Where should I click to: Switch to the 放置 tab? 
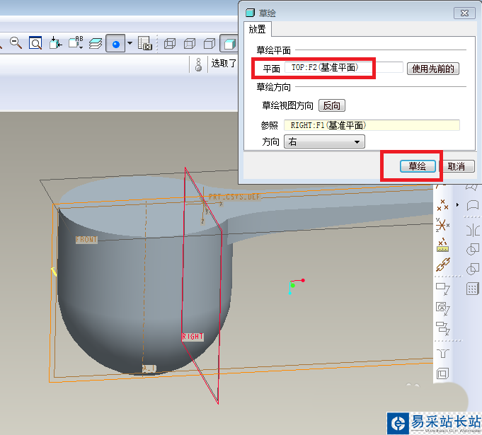click(x=258, y=30)
